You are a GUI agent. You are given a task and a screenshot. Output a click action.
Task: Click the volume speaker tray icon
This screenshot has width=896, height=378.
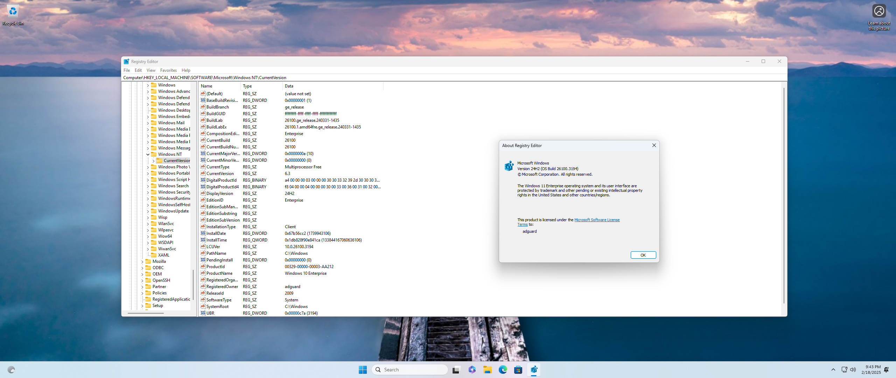tap(853, 370)
